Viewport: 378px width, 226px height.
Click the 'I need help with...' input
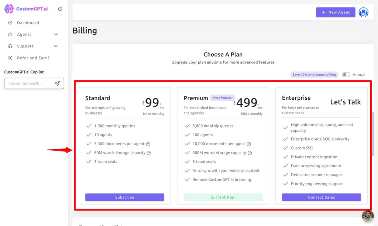click(30, 83)
